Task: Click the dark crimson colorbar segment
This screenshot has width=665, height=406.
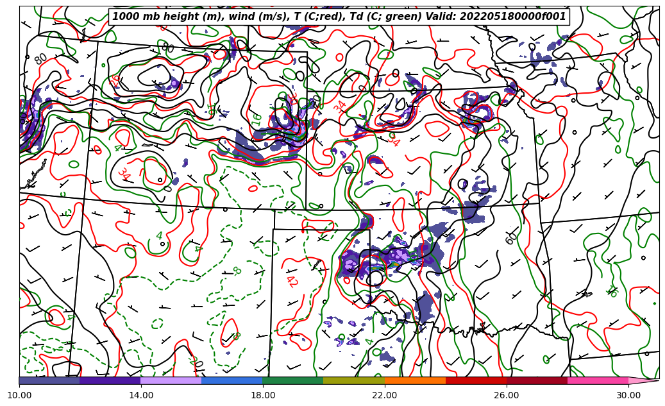Action: 537,380
